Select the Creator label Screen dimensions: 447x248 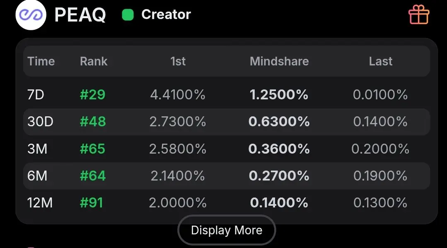click(166, 14)
